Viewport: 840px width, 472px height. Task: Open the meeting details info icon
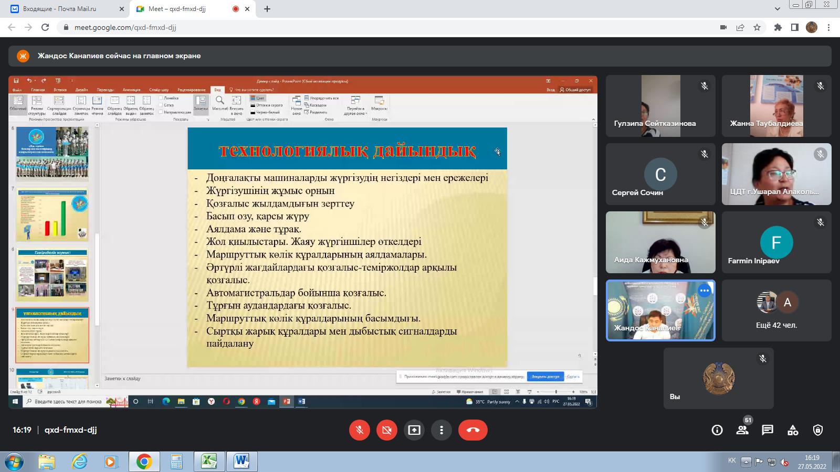(717, 430)
